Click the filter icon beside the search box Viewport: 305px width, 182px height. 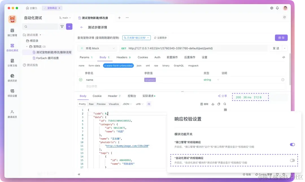click(62, 26)
